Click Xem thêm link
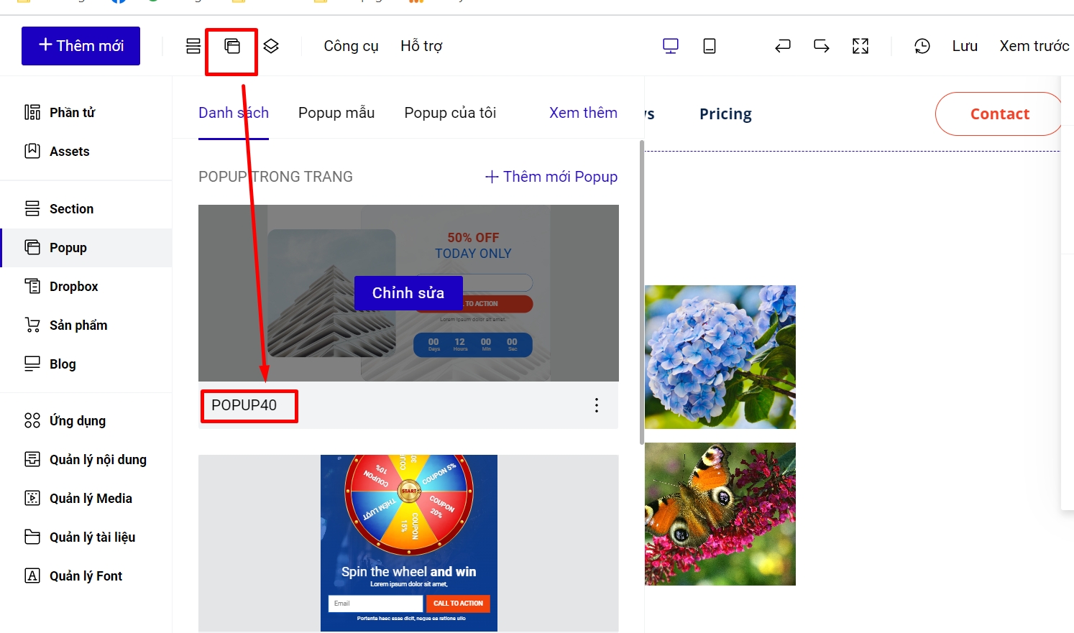The width and height of the screenshot is (1074, 633). [x=583, y=113]
